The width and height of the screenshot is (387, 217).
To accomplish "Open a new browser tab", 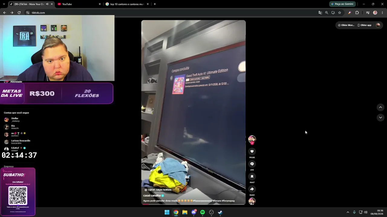I will [x=155, y=4].
